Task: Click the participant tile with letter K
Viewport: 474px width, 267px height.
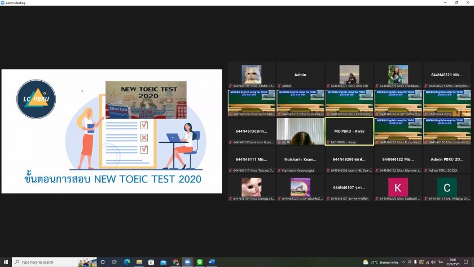Action: 398,187
